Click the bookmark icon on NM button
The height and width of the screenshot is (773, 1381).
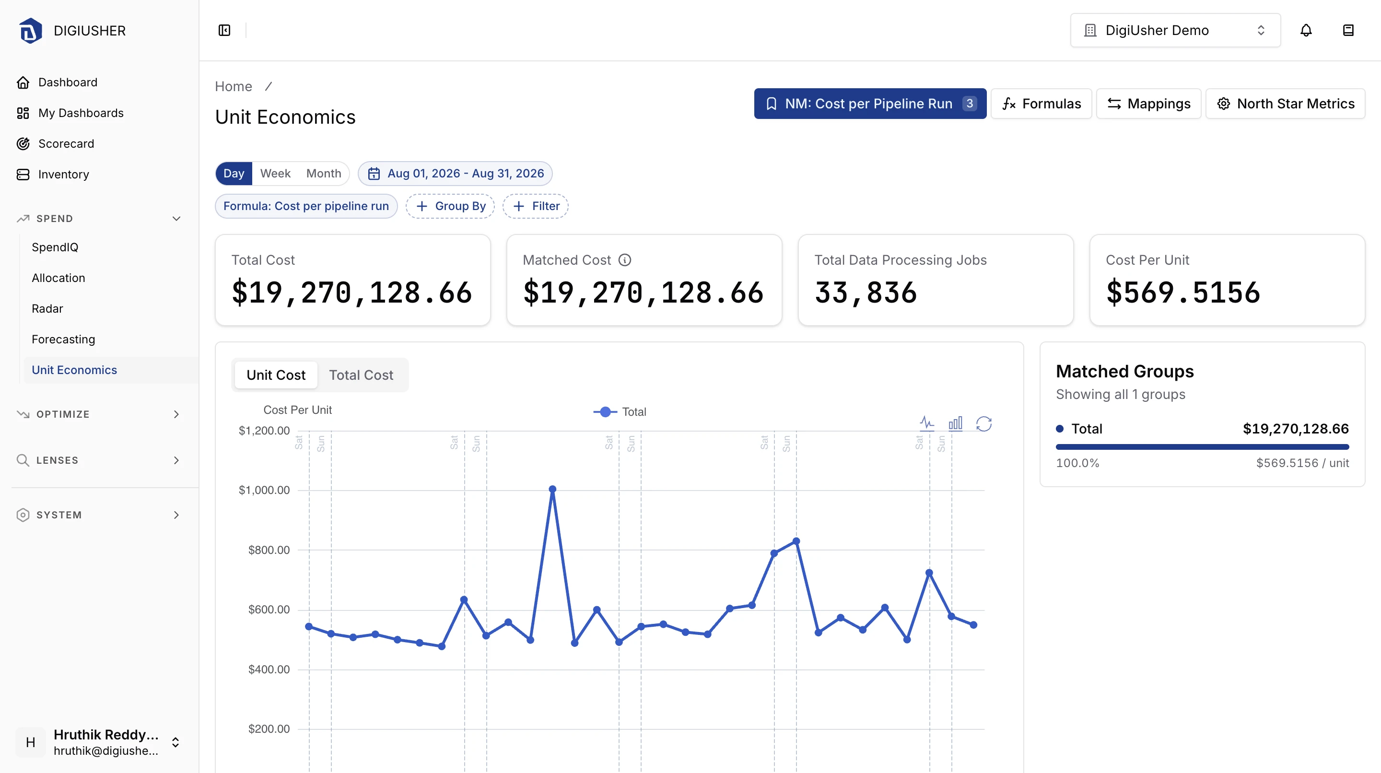point(772,104)
